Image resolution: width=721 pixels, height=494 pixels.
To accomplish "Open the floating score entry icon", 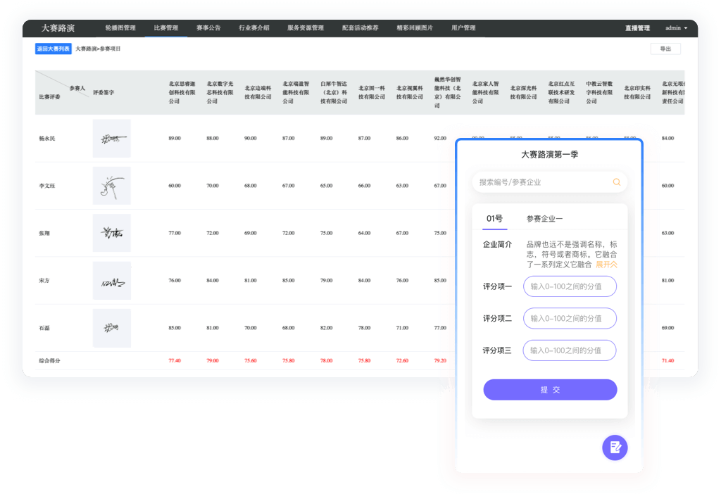I will (x=615, y=448).
